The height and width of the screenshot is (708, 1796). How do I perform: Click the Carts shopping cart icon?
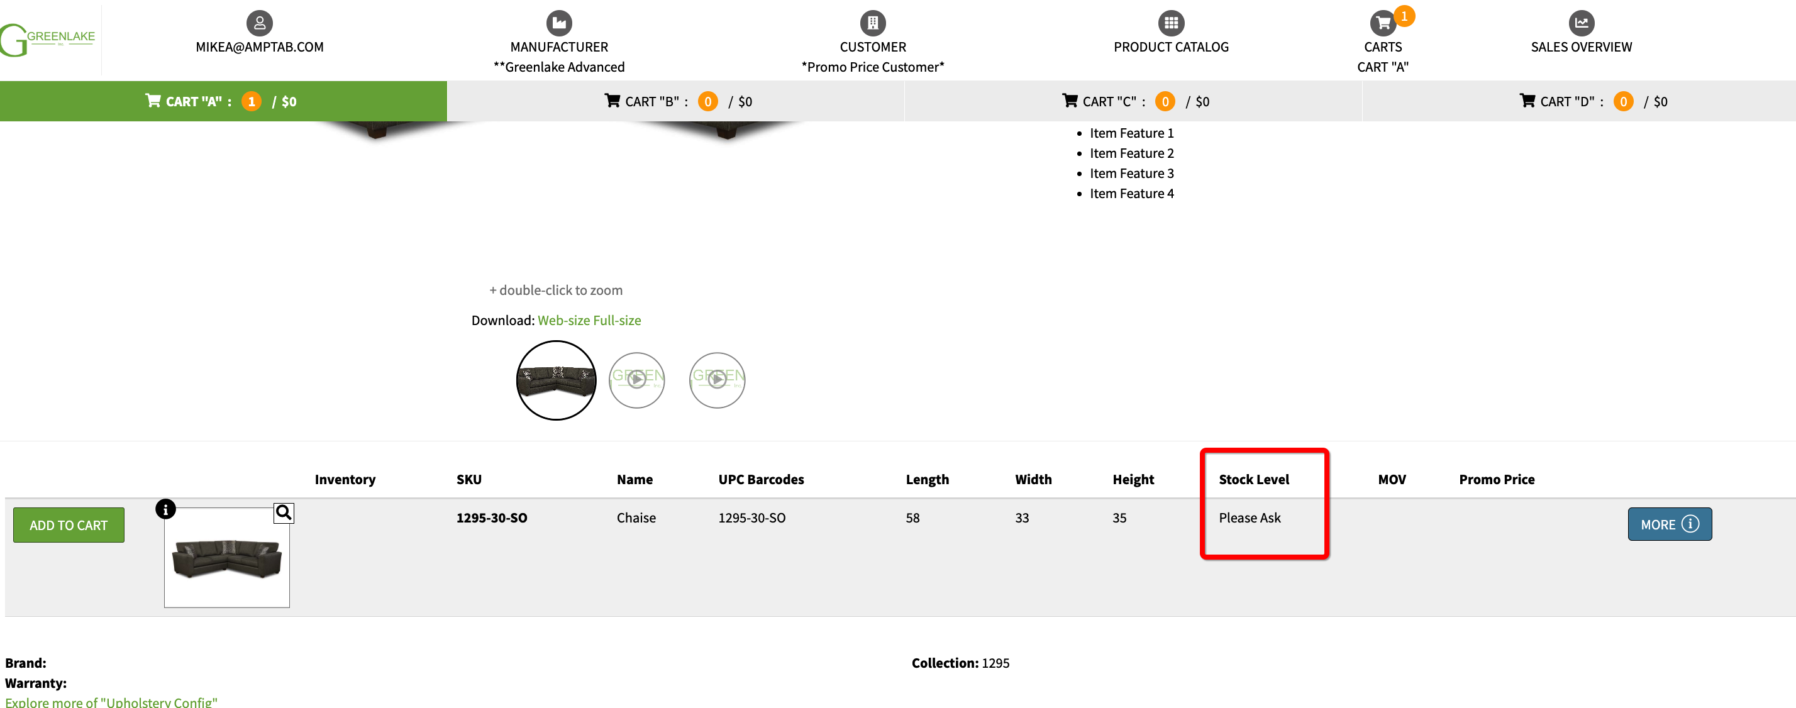coord(1383,24)
